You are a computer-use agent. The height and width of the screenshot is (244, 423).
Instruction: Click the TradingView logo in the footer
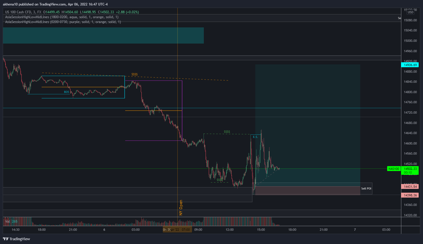click(x=16, y=239)
